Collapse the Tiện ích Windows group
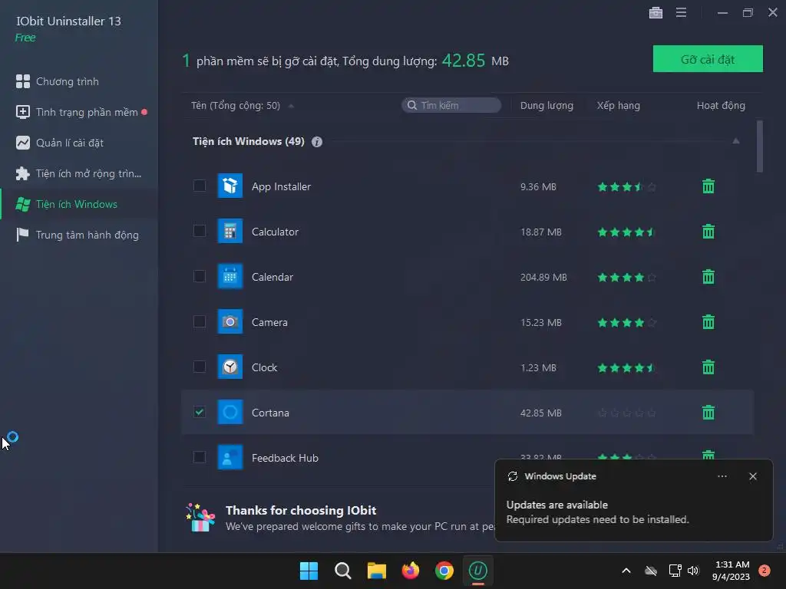The width and height of the screenshot is (786, 589). point(736,141)
